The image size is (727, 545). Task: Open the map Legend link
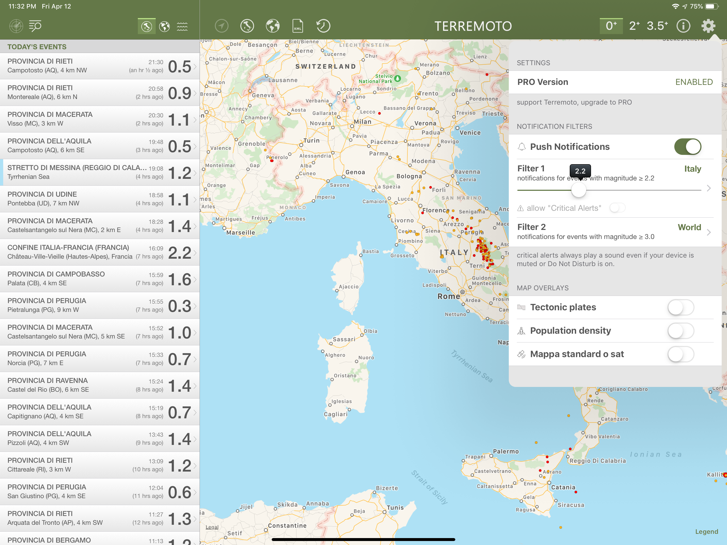pos(706,531)
